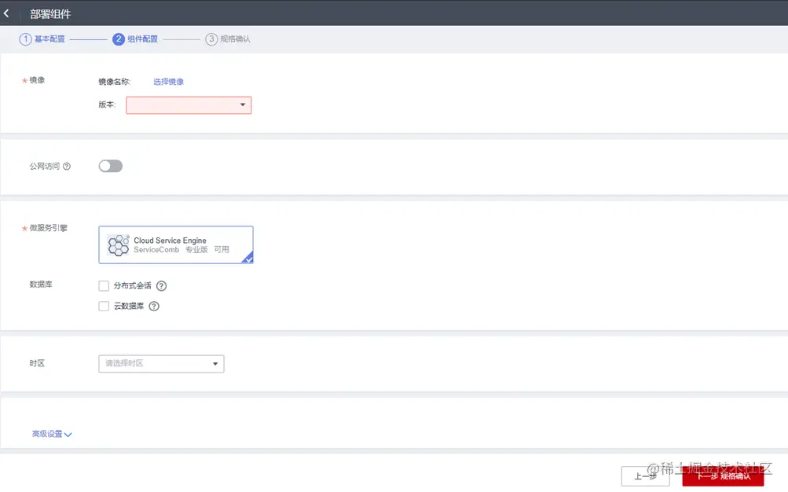Viewport: 788px width, 492px height.
Task: Select step 2 组件配置
Action: pyautogui.click(x=135, y=39)
